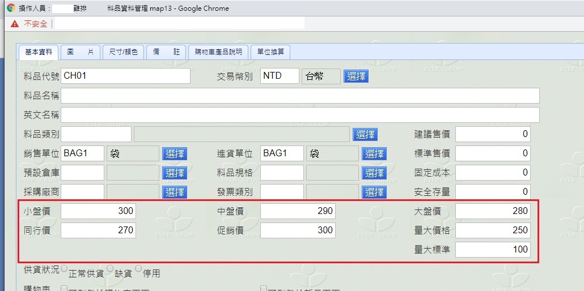
Task: Choose 採購廠商 via its 選擇 button
Action: click(174, 192)
